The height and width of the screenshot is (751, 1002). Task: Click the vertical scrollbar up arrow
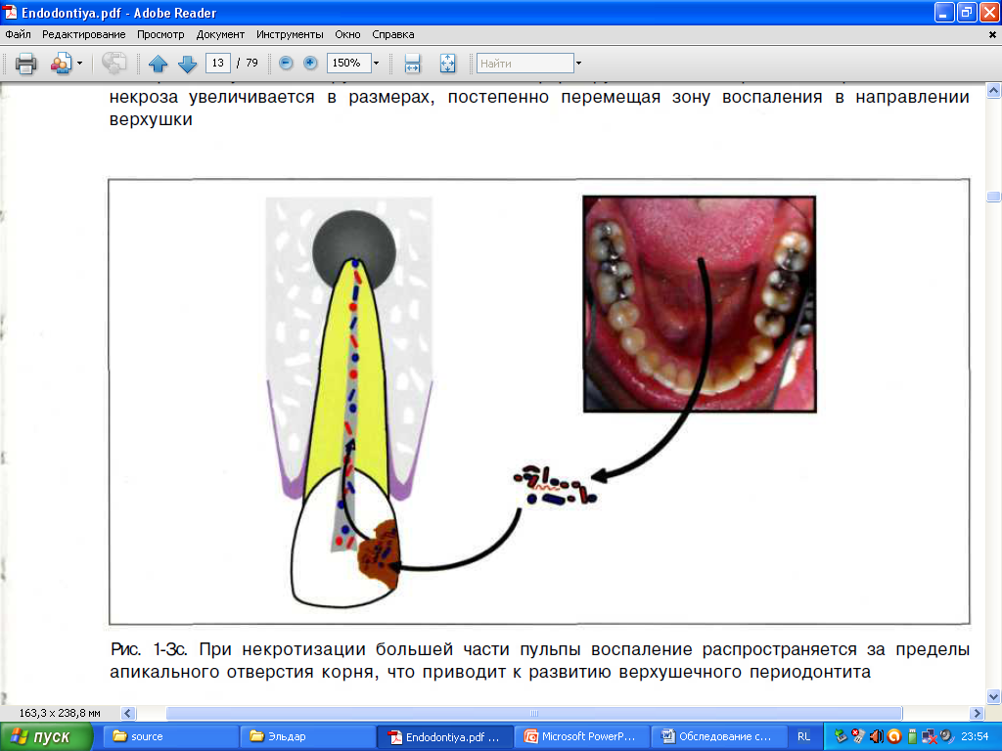pyautogui.click(x=994, y=91)
